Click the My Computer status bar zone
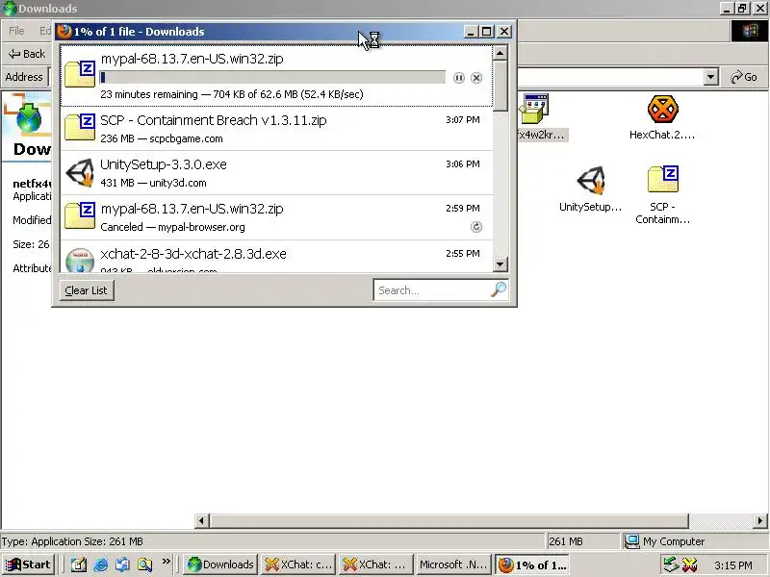This screenshot has width=770, height=577. (x=694, y=541)
